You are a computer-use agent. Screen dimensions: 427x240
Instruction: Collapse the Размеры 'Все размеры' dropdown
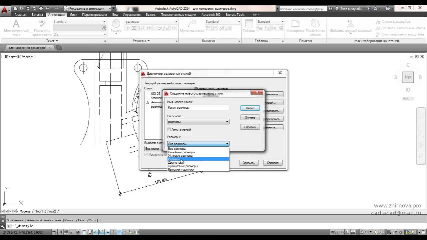click(x=198, y=144)
